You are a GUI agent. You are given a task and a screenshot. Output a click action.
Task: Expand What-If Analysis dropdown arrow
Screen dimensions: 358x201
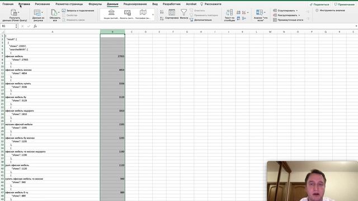pyautogui.click(x=265, y=12)
